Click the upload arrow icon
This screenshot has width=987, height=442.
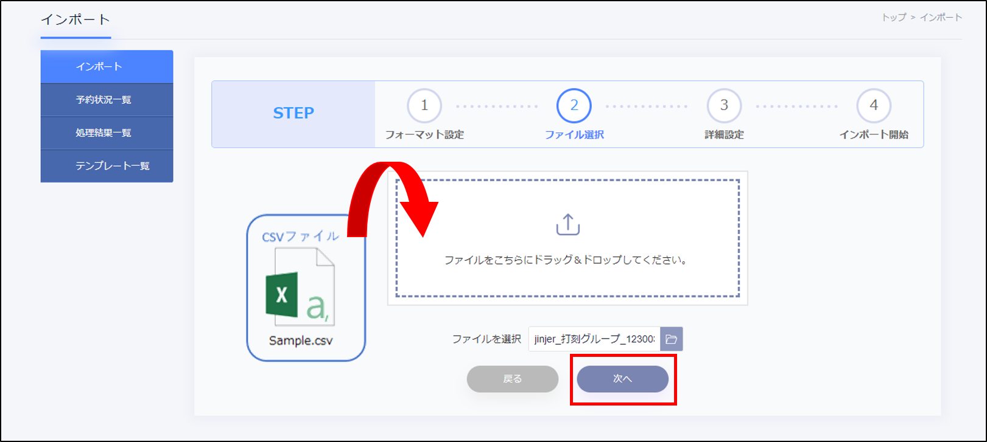tap(567, 224)
